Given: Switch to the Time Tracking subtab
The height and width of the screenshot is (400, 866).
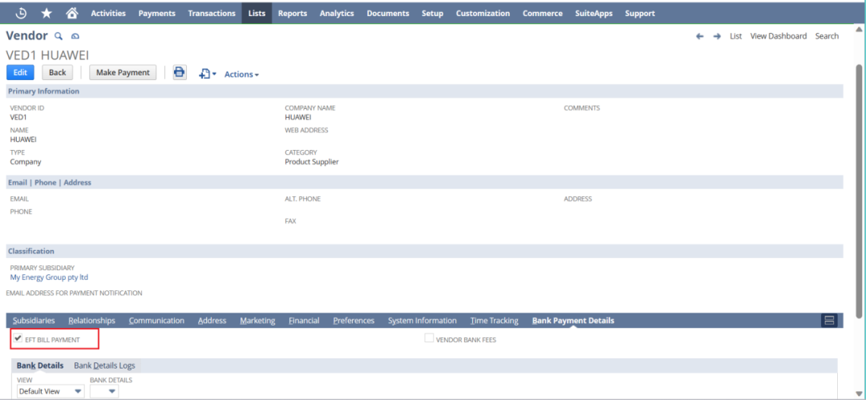Looking at the screenshot, I should pos(494,321).
